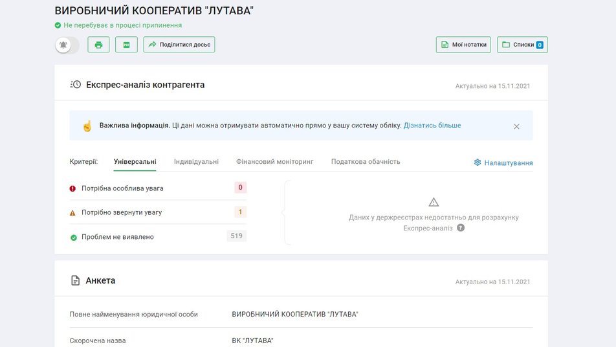The image size is (616, 347).
Task: Follow the Дізнатись більше link
Action: point(432,126)
